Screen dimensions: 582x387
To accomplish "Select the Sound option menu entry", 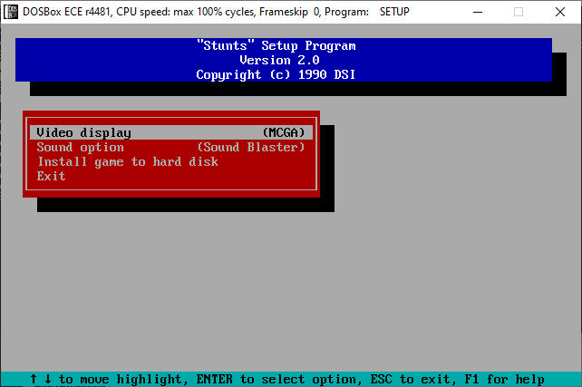I will [171, 148].
